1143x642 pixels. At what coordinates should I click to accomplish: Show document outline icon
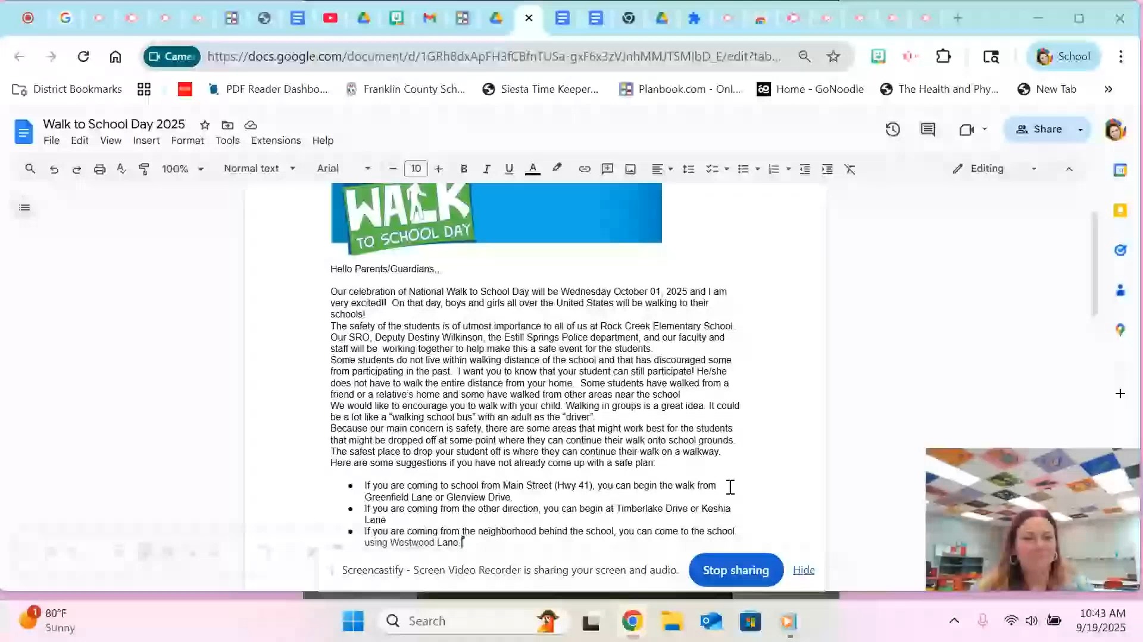tap(24, 207)
